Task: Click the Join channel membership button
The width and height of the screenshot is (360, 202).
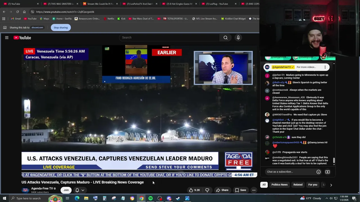Action: (x=66, y=190)
